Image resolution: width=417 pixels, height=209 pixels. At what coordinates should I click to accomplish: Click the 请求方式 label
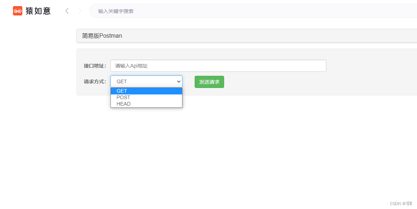95,82
